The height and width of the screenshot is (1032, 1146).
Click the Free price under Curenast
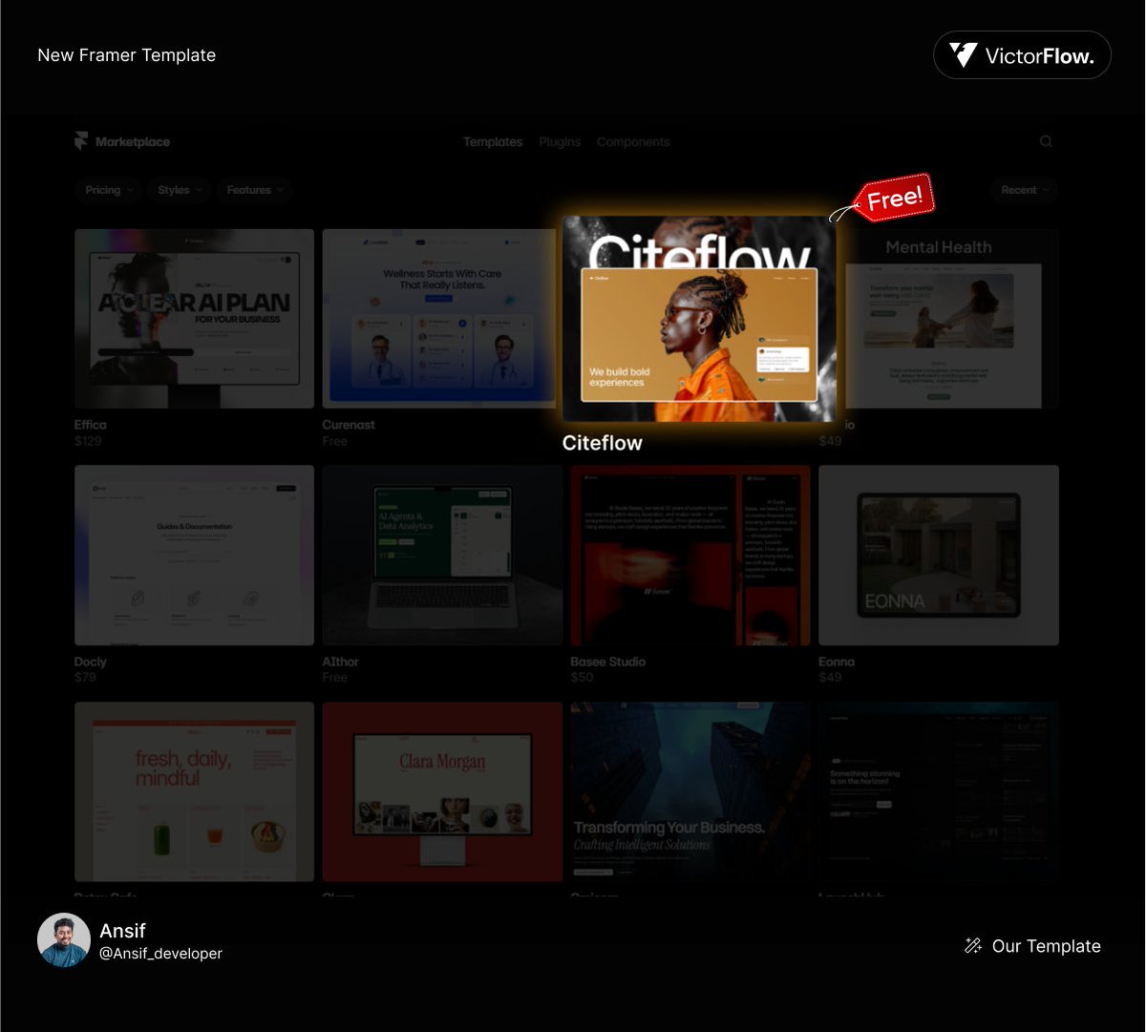tap(335, 441)
